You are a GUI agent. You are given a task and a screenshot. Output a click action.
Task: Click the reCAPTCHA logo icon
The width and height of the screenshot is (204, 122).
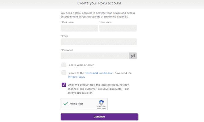click(x=101, y=103)
